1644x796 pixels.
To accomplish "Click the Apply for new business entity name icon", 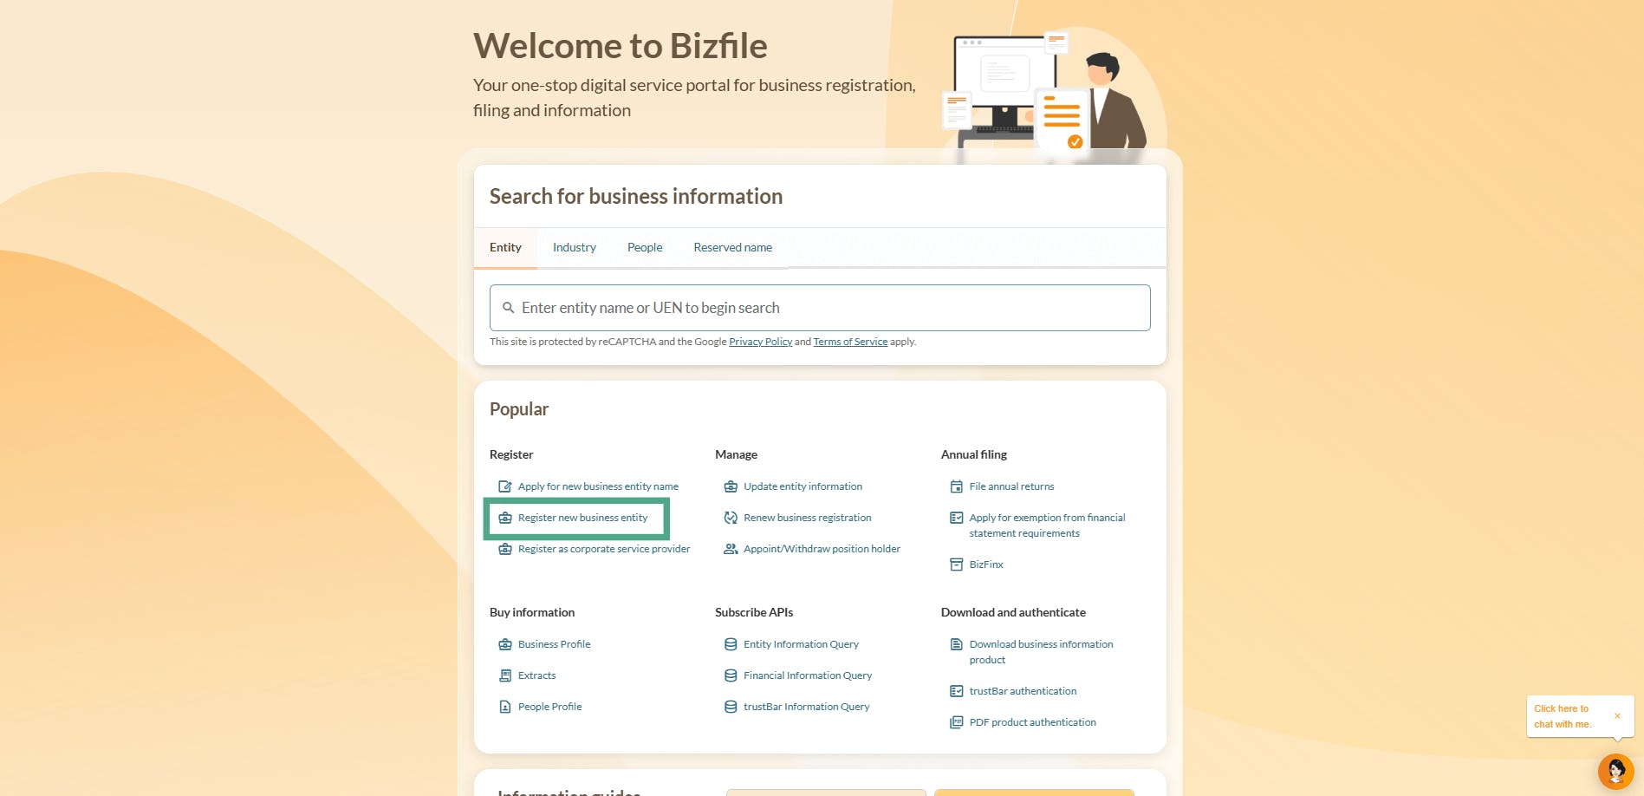I will point(505,486).
